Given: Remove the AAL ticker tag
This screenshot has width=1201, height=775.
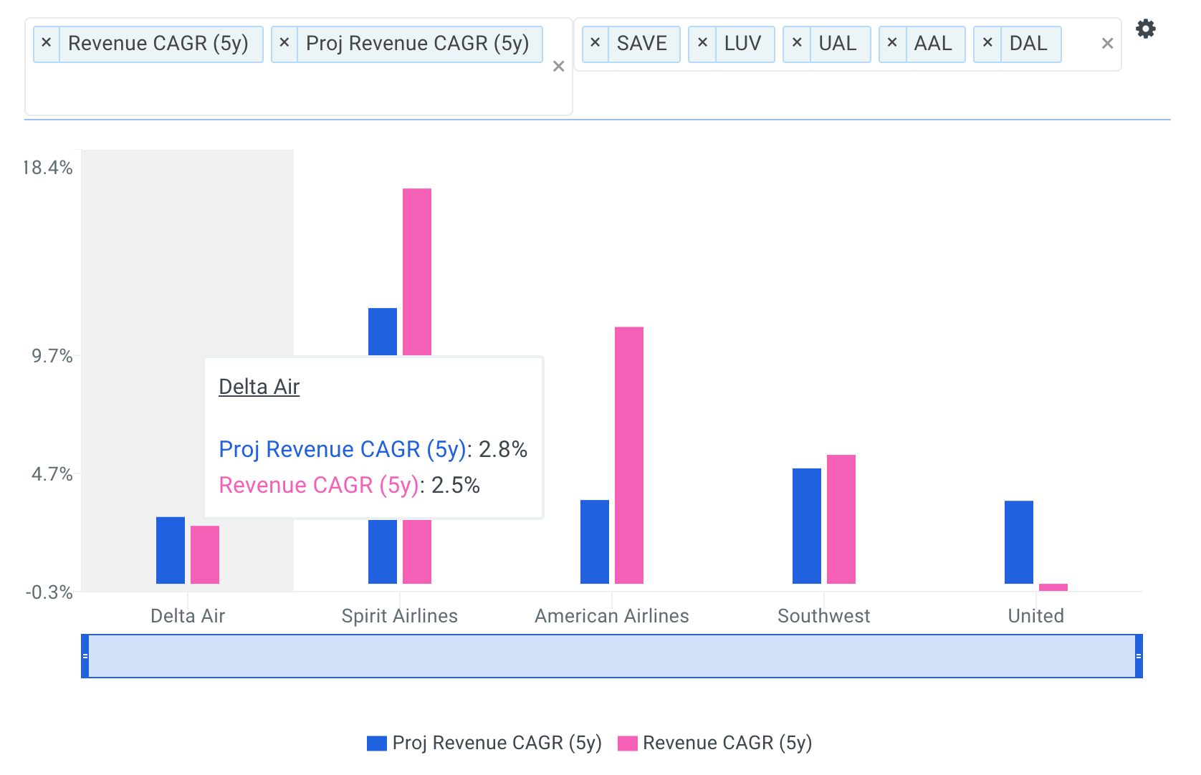Looking at the screenshot, I should (892, 44).
